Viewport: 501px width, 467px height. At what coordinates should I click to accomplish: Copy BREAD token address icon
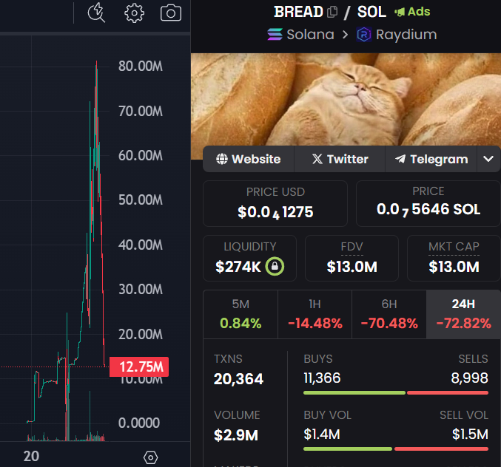coord(332,12)
